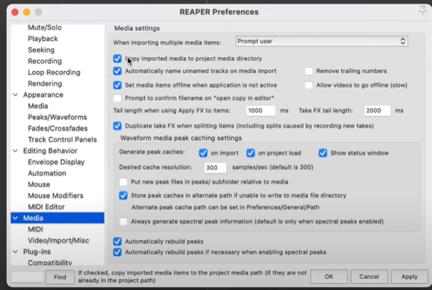
Task: Click the Apply button
Action: click(x=409, y=276)
